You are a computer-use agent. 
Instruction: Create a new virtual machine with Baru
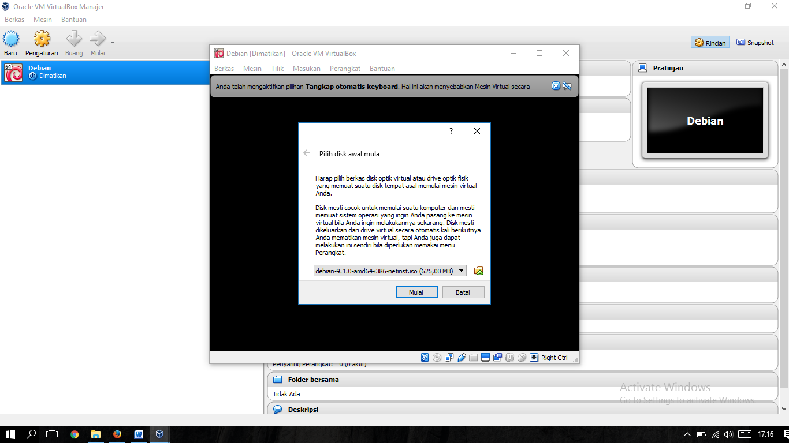click(10, 42)
